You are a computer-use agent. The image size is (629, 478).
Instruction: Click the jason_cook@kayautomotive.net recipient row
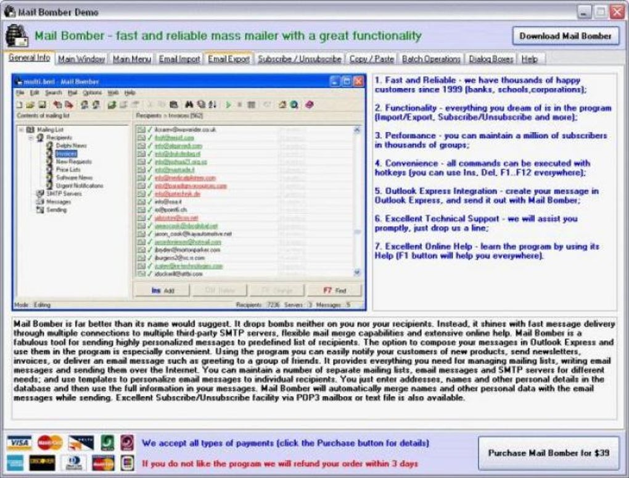tap(244, 234)
